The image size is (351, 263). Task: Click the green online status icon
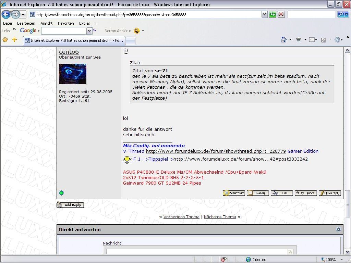(x=62, y=193)
